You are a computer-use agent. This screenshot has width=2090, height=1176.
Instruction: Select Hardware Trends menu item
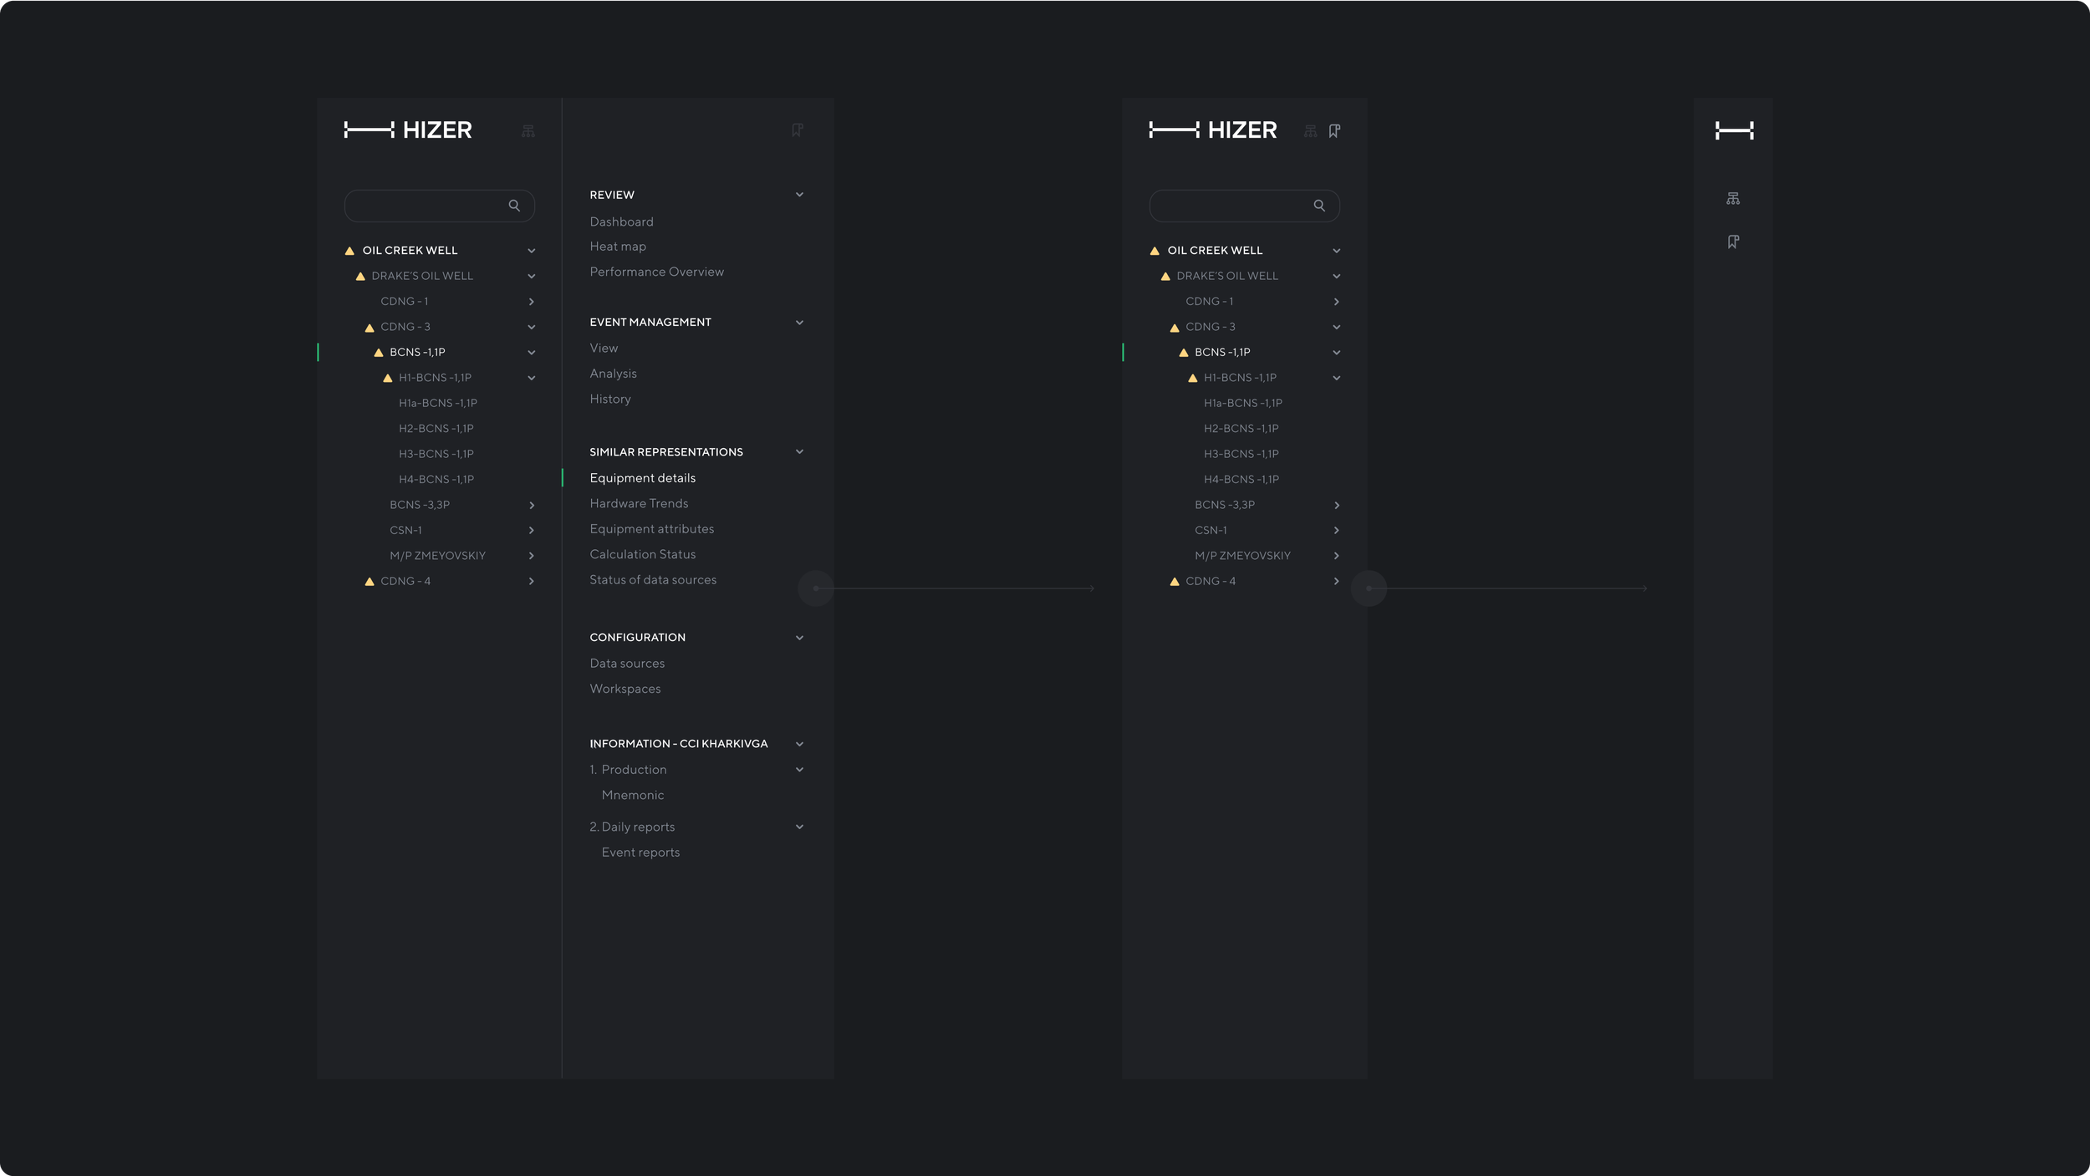coord(639,503)
